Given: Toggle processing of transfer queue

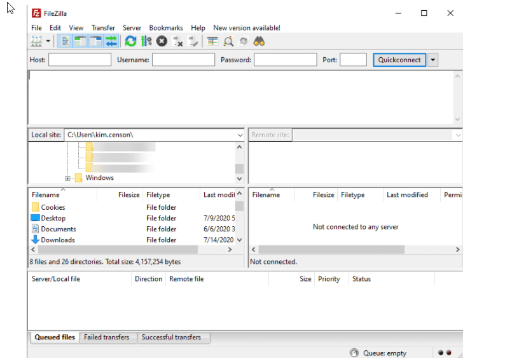Looking at the screenshot, I should [x=146, y=41].
